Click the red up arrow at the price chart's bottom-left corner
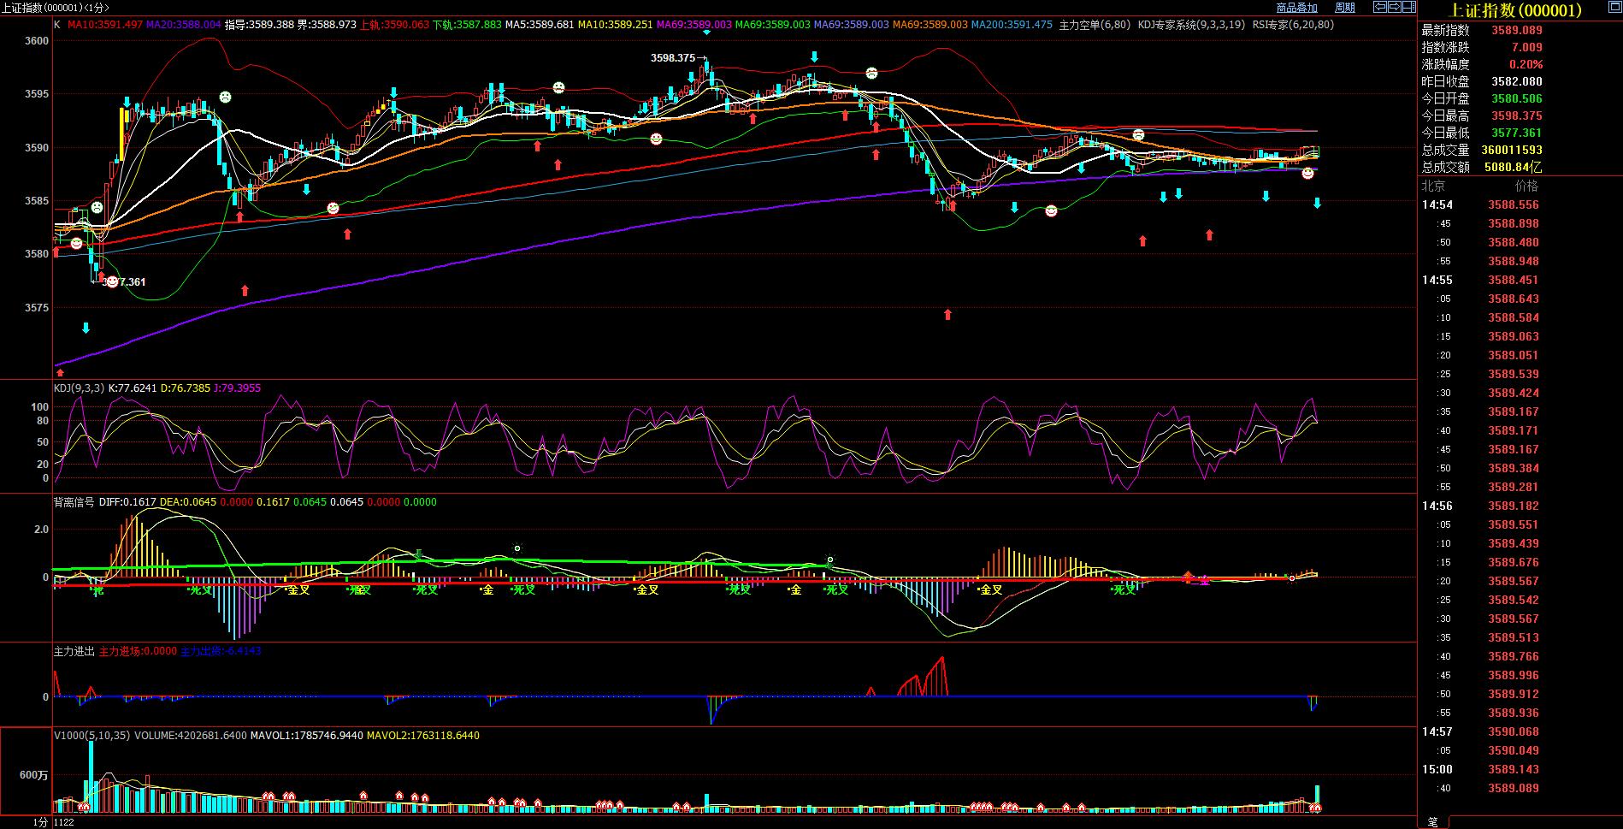Viewport: 1623px width, 829px height. (60, 372)
